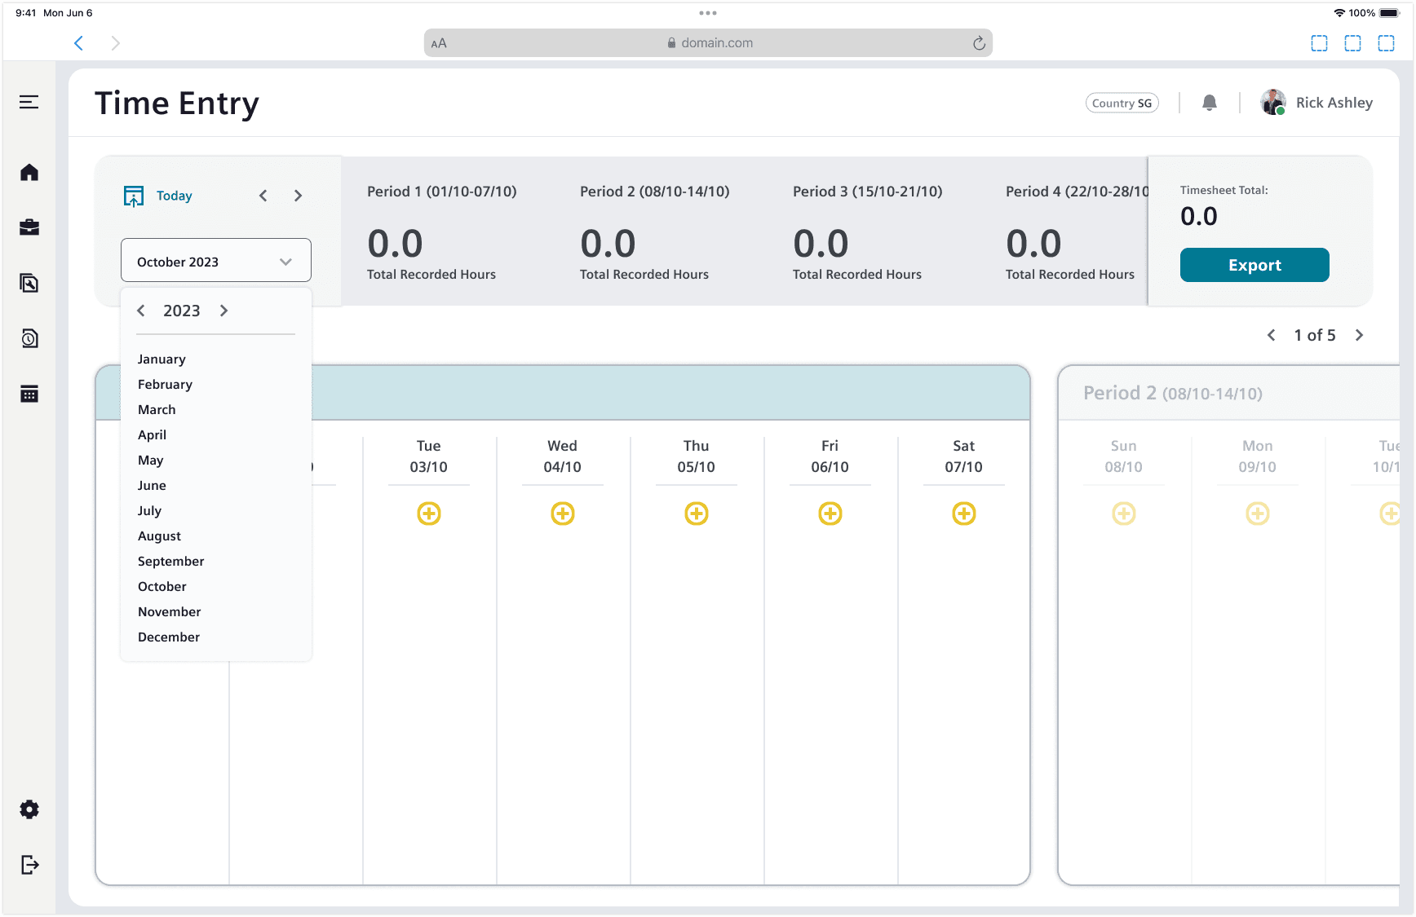Viewport: 1416px width, 917px height.
Task: Select May from month list
Action: pyautogui.click(x=150, y=461)
